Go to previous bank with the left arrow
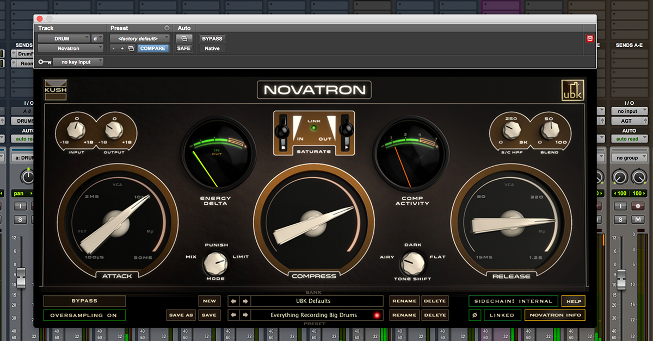The width and height of the screenshot is (653, 341). click(x=233, y=301)
